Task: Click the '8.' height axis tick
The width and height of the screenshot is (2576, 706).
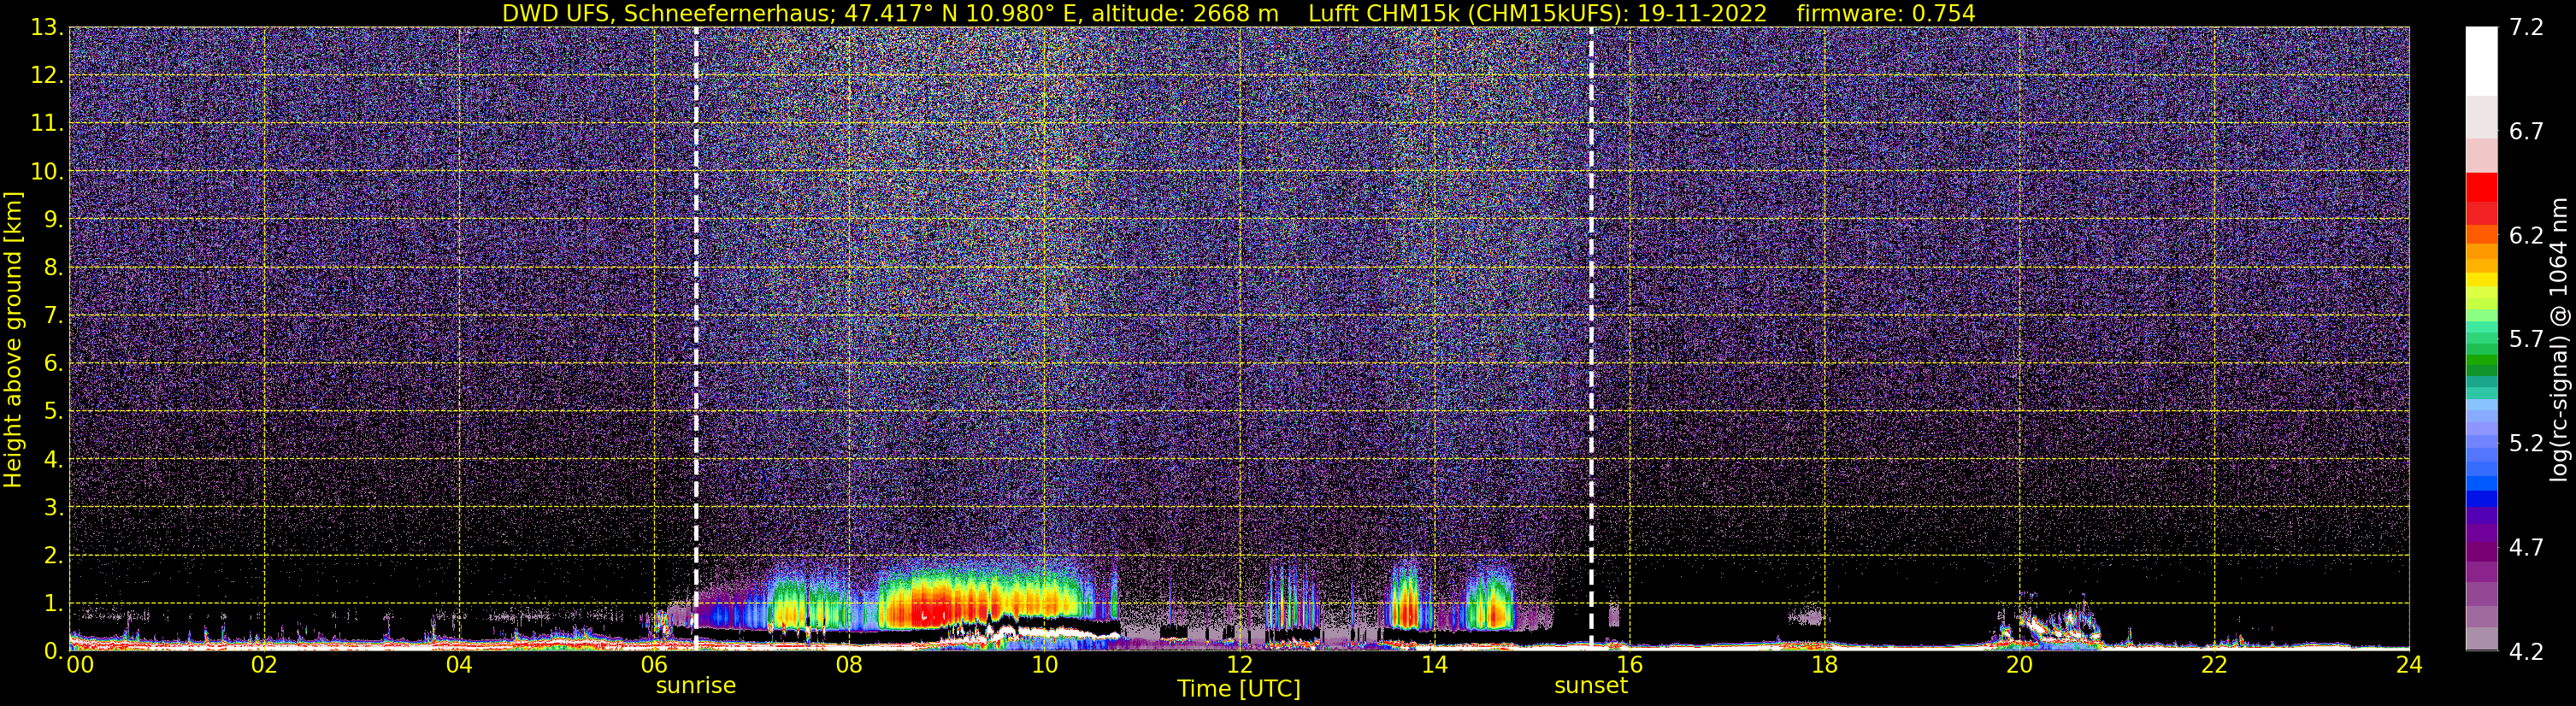Action: [x=52, y=267]
